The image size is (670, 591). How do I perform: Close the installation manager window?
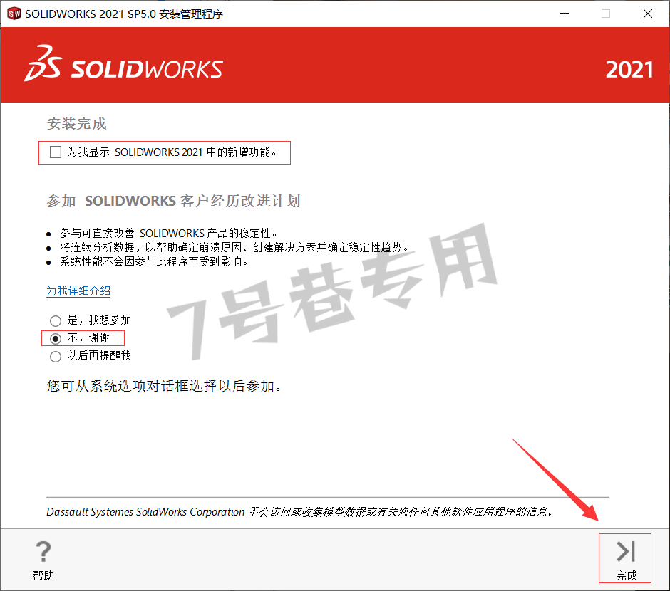pos(648,14)
